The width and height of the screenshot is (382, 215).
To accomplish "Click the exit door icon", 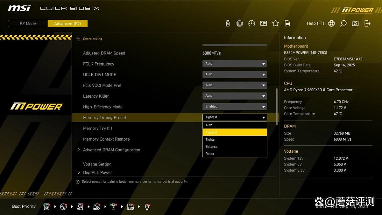I will [367, 23].
